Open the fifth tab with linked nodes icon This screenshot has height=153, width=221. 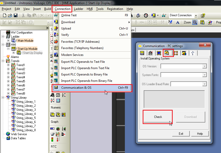pyautogui.click(x=176, y=53)
